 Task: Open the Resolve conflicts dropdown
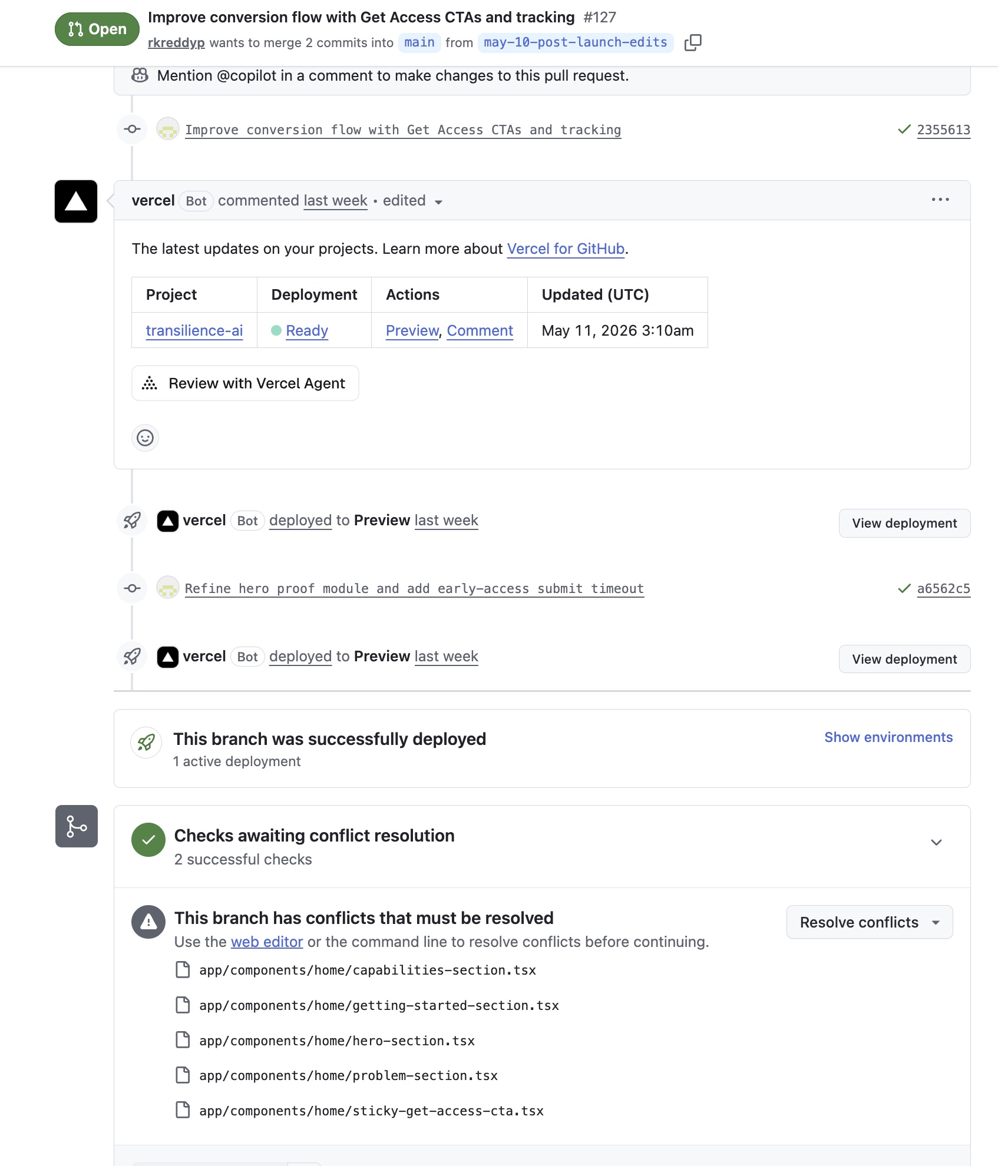(870, 922)
